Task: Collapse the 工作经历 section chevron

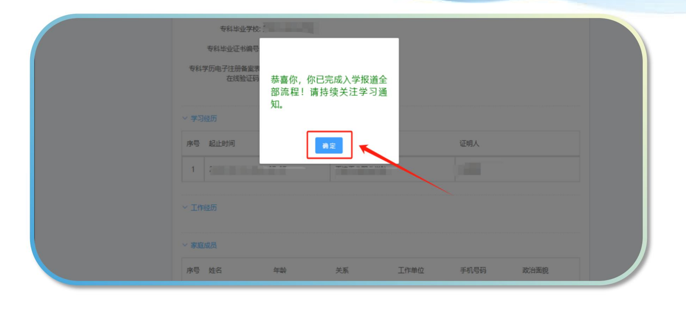Action: click(x=185, y=207)
